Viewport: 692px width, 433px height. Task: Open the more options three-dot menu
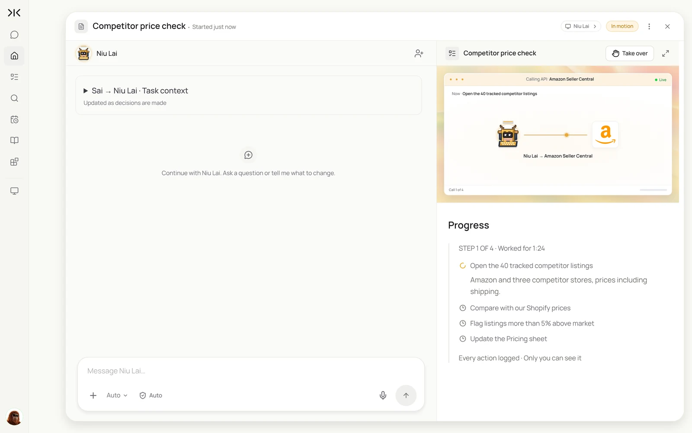[x=649, y=26]
